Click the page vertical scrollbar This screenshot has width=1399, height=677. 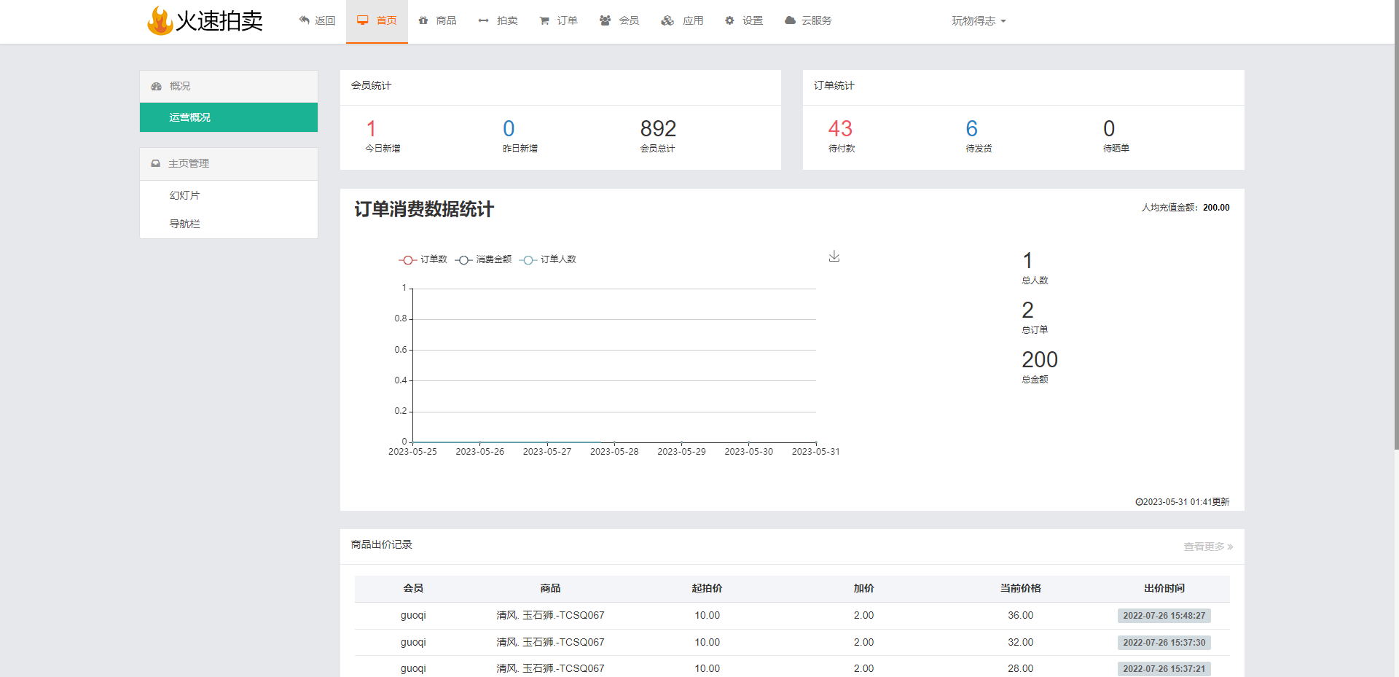tap(1395, 219)
